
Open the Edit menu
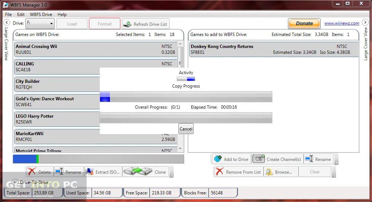tap(21, 15)
